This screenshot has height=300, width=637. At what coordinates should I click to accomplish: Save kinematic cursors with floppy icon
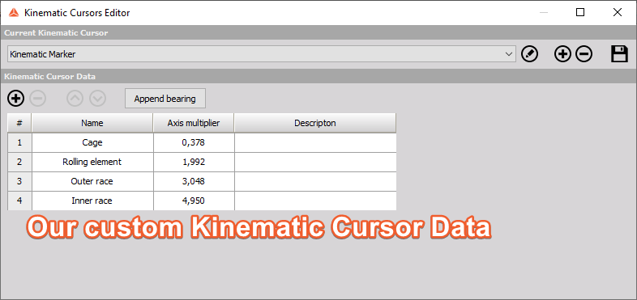(619, 54)
